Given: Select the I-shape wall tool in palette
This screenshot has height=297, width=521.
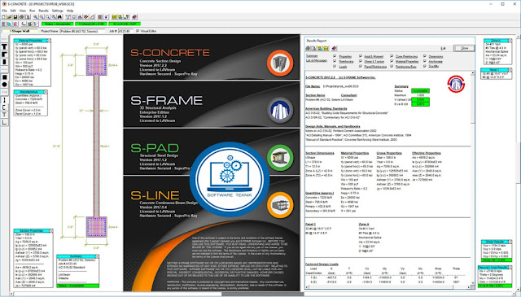Looking at the screenshot, I should 4,99.
